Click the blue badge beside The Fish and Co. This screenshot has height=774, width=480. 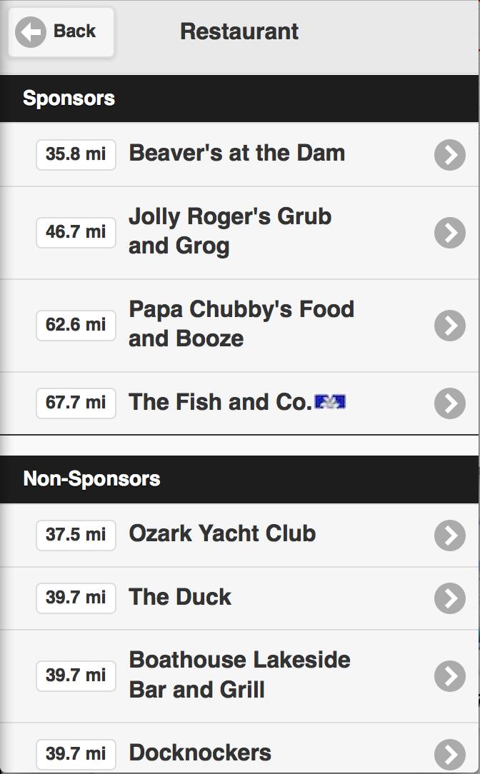tap(330, 402)
